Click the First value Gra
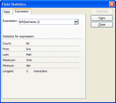 (x=28, y=49)
